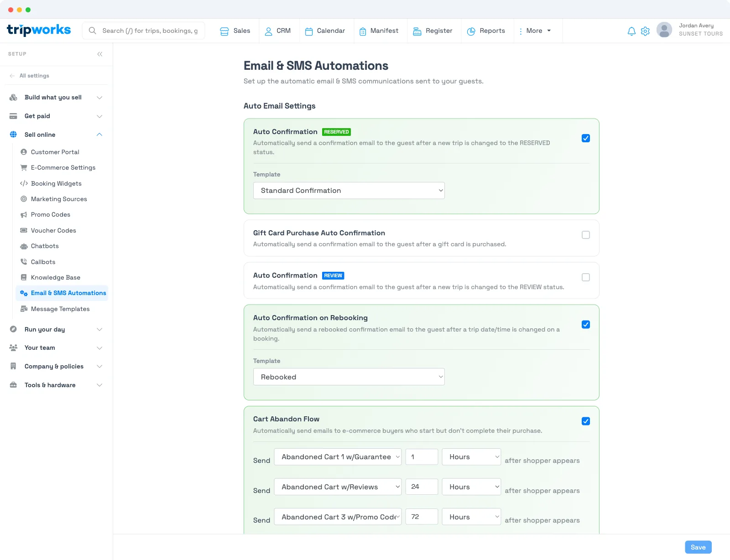Open Abandoned Cart 1 w/Guarantee dropdown

coord(338,457)
